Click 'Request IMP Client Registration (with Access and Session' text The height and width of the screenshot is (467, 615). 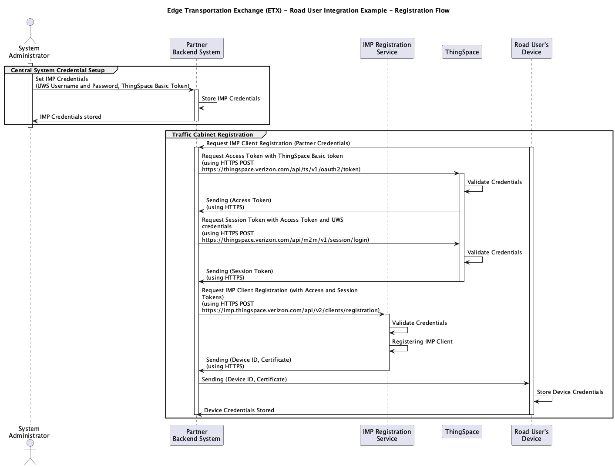click(280, 290)
